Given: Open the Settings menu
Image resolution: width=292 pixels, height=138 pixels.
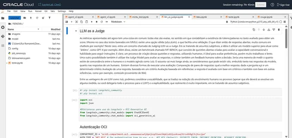Looking at the screenshot, I should click(x=62, y=11).
